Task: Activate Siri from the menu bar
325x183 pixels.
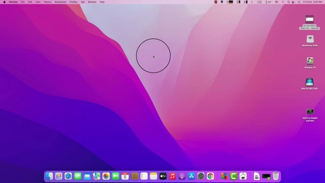Action: coord(299,2)
